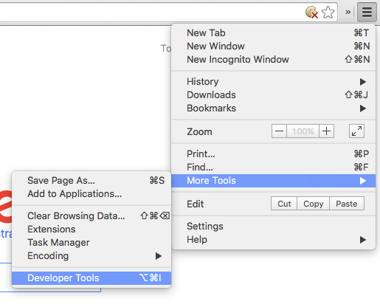This screenshot has width=380, height=307.
Task: Click the Paste button in Edit row
Action: tap(347, 204)
